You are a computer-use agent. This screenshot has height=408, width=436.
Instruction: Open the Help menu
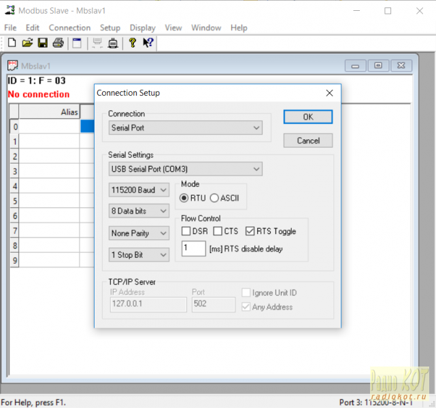click(239, 28)
